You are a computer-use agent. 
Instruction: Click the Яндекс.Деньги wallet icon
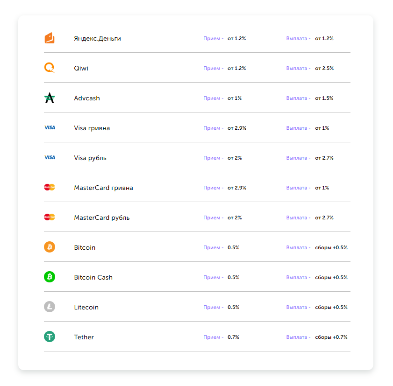coord(50,38)
